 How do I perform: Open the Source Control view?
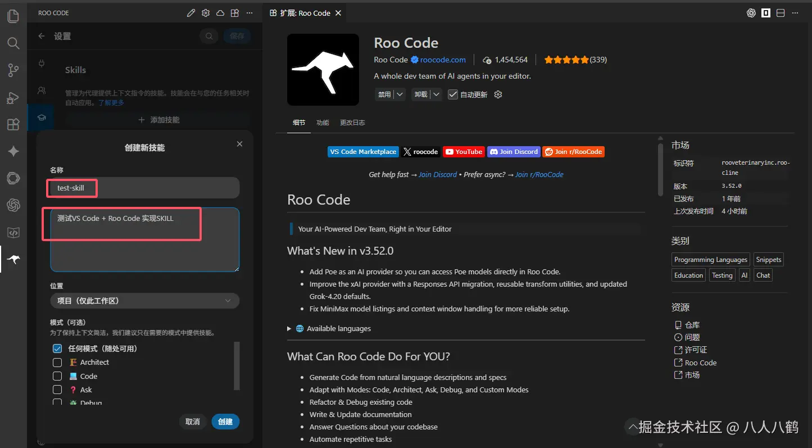(13, 70)
